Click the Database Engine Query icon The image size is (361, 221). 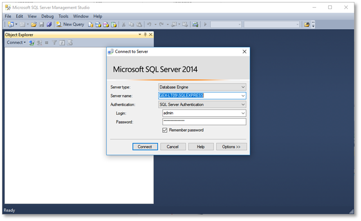click(91, 24)
